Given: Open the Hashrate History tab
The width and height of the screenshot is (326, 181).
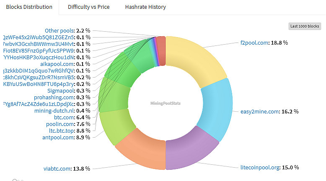Looking at the screenshot, I should (145, 7).
